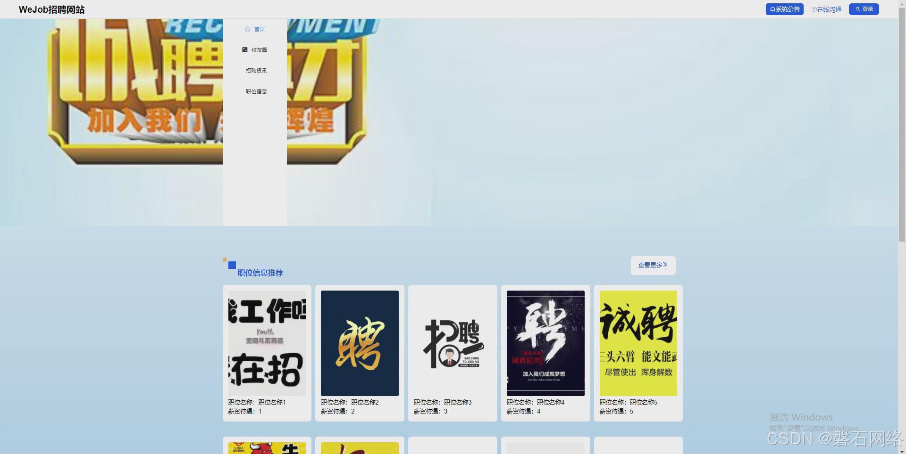Open 职位信息 in the navigation panel
Screen dimensions: 906x454
256,91
